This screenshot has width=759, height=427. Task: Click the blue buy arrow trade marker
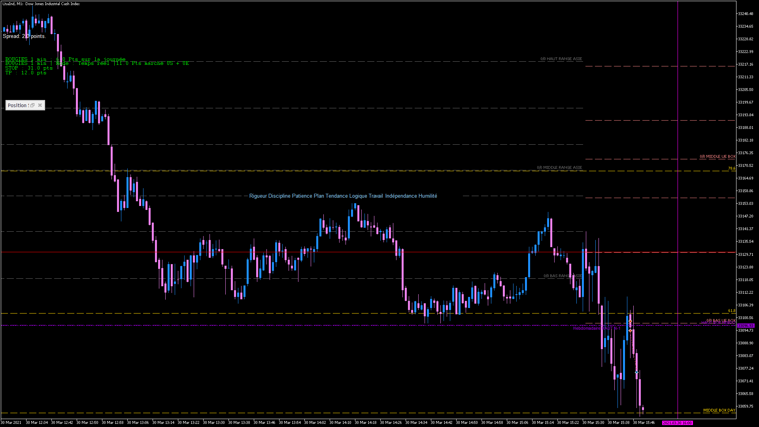(636, 372)
